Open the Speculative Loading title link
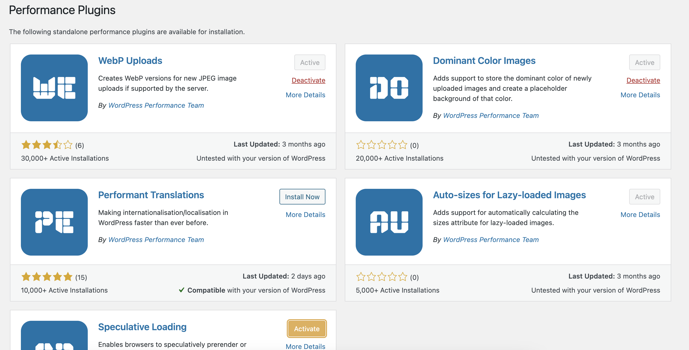Image resolution: width=689 pixels, height=350 pixels. pos(142,327)
